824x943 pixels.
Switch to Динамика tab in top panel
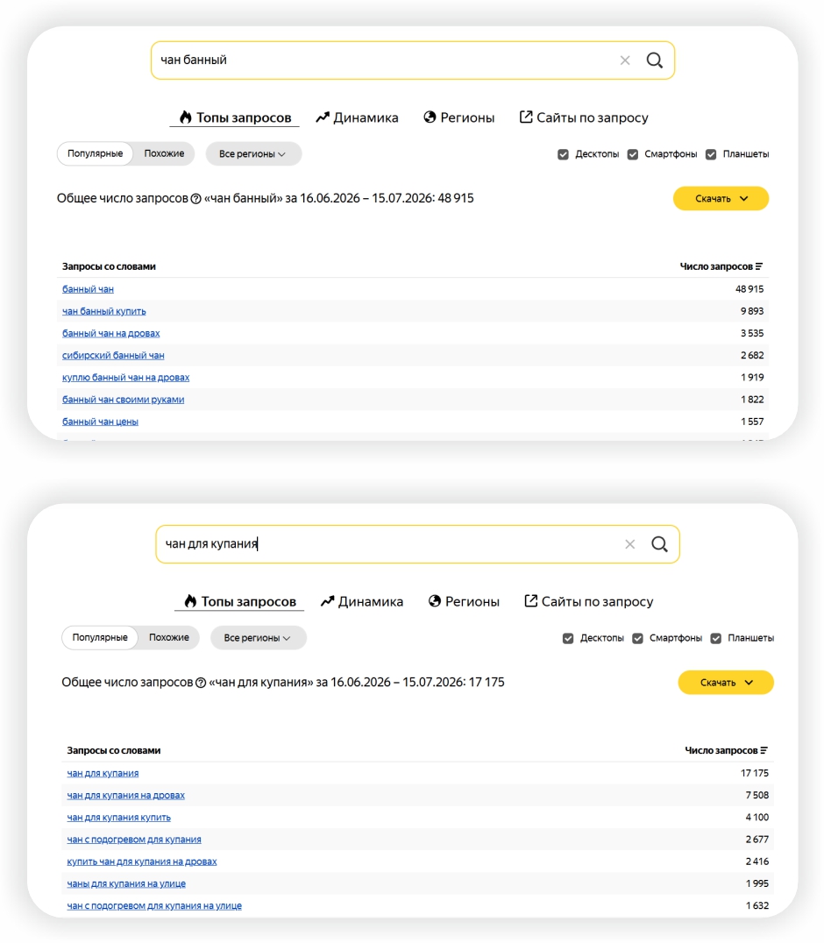358,117
